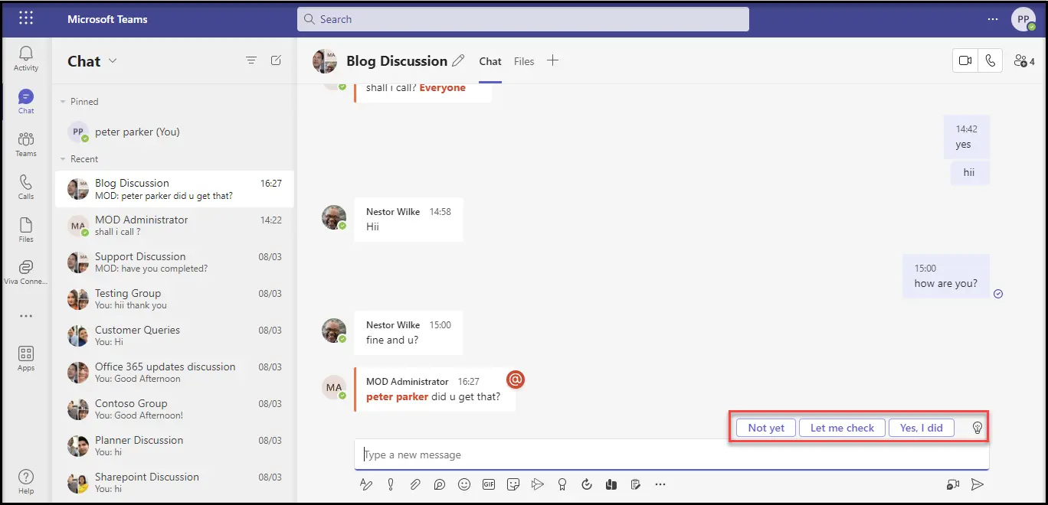Edit the Blog Discussion name pencil icon

tap(458, 61)
